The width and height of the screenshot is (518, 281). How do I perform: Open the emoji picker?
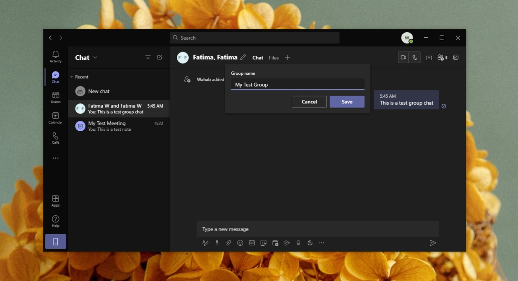[240, 243]
